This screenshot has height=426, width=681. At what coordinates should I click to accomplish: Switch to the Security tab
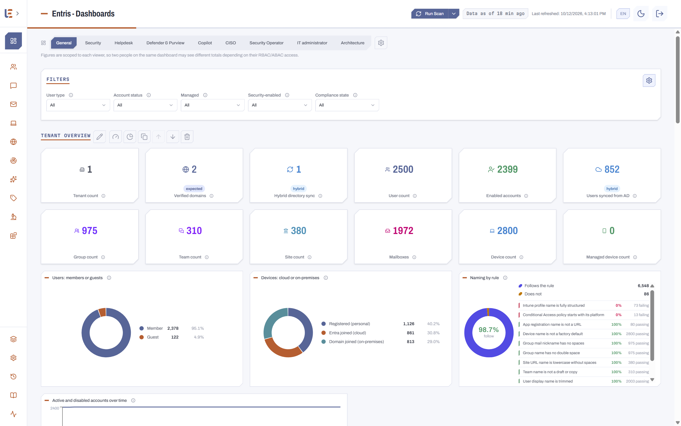tap(93, 43)
